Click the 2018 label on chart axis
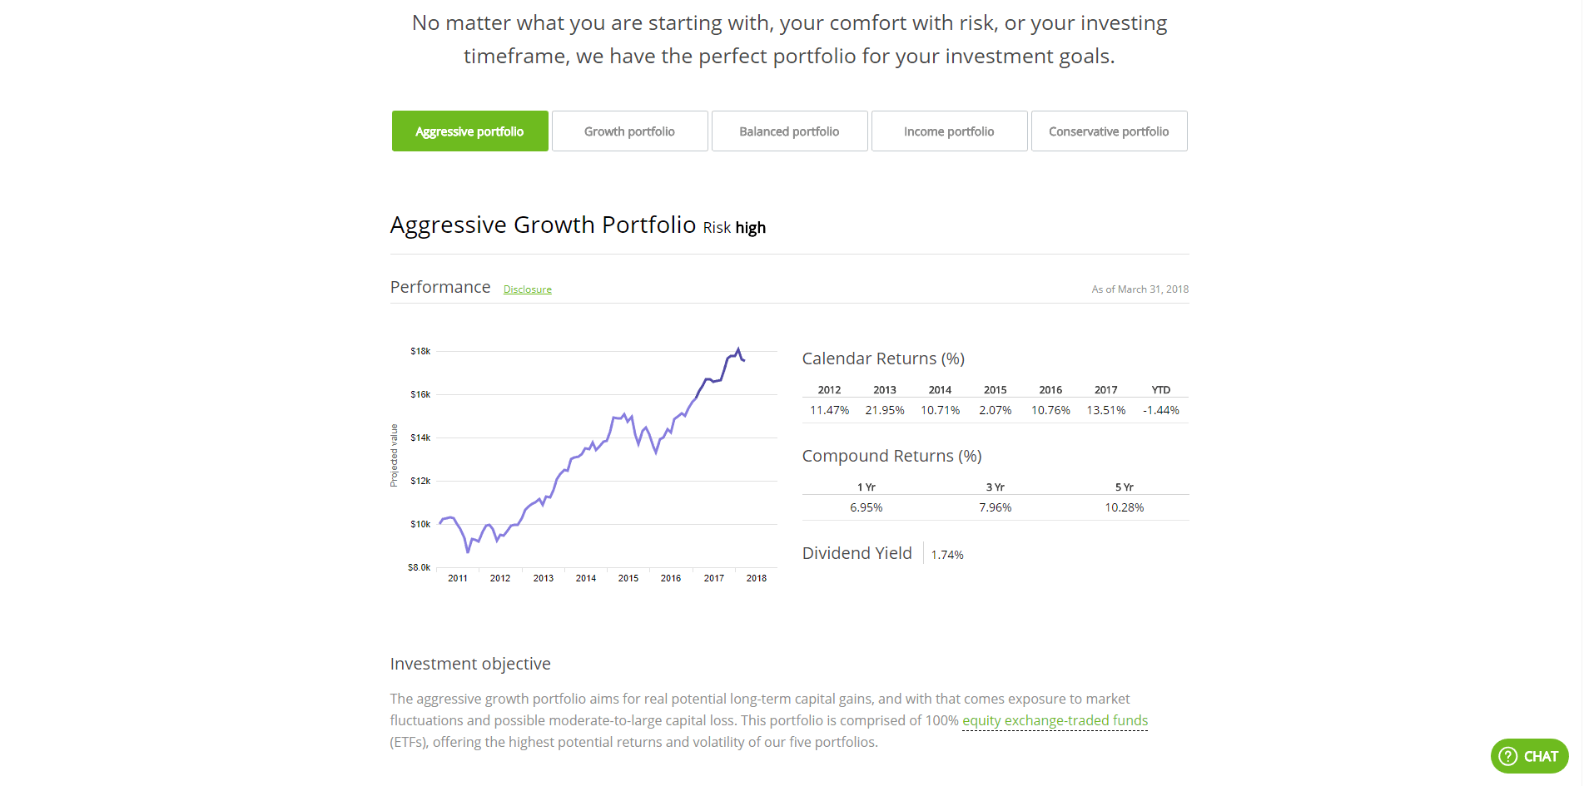This screenshot has width=1584, height=786. [756, 578]
